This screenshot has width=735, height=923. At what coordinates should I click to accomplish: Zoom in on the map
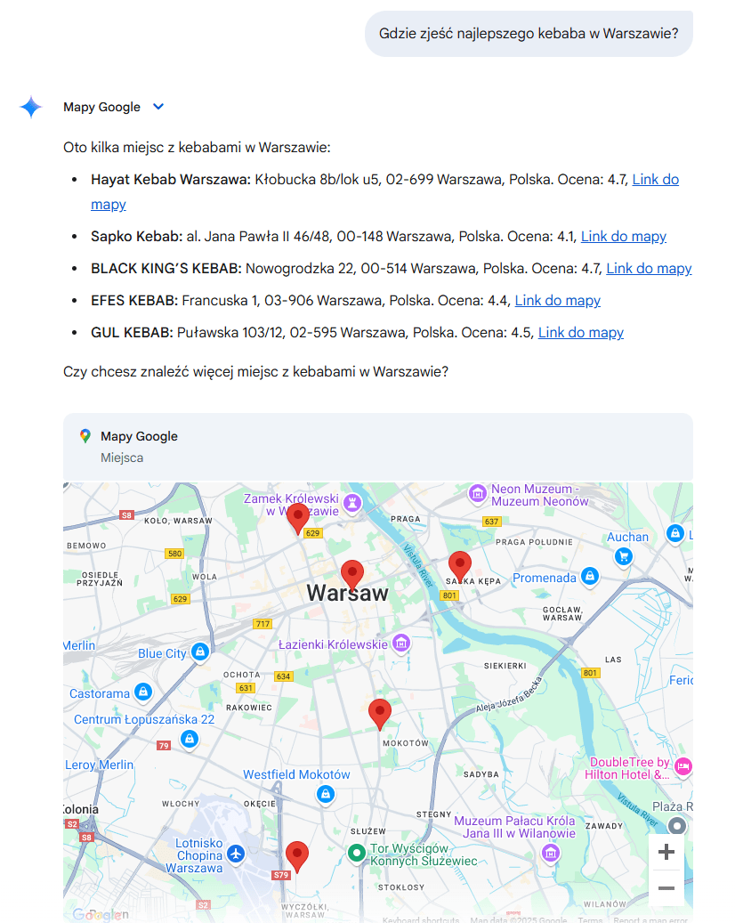(x=666, y=852)
